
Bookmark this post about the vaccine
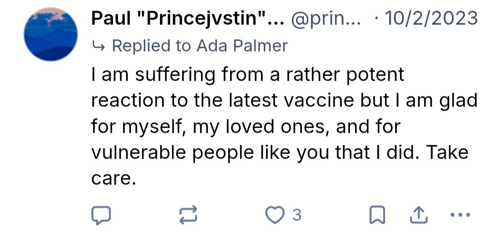point(378,214)
